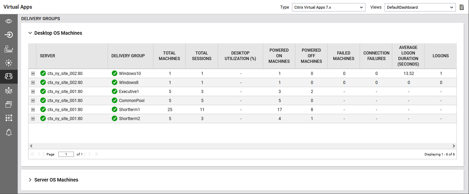Sort by the Total Sessions column header

[x=201, y=56]
